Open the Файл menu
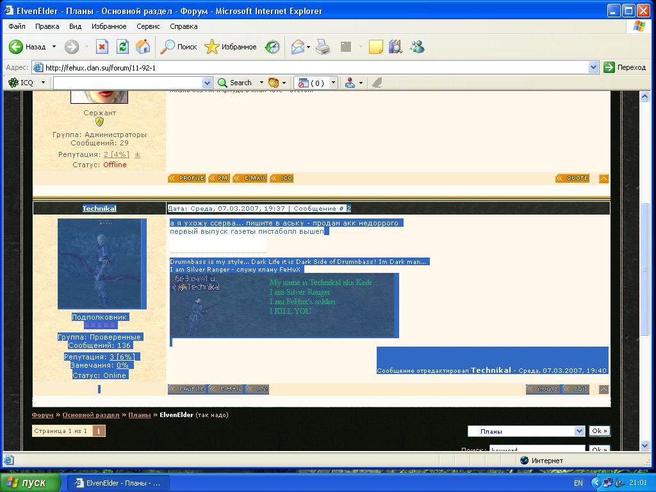This screenshot has height=492, width=656. (x=17, y=26)
